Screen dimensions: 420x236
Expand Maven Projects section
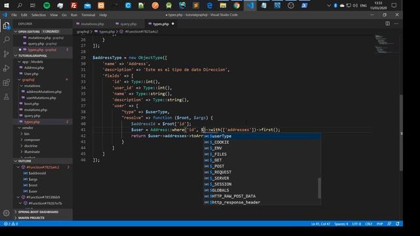click(43, 218)
